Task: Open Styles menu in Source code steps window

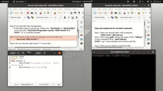Action: (x=41, y=9)
